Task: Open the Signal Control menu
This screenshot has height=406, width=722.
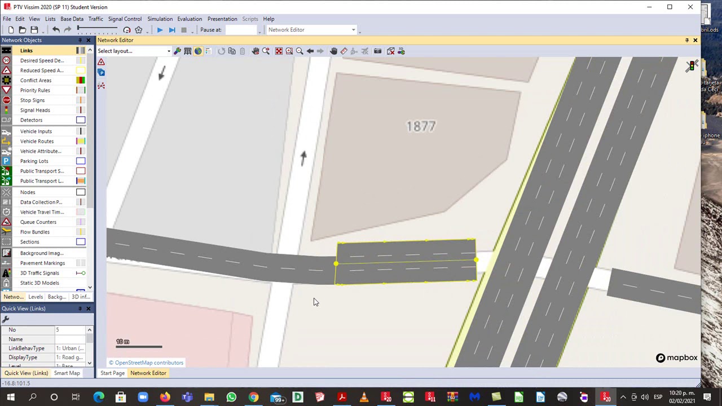Action: pyautogui.click(x=125, y=19)
